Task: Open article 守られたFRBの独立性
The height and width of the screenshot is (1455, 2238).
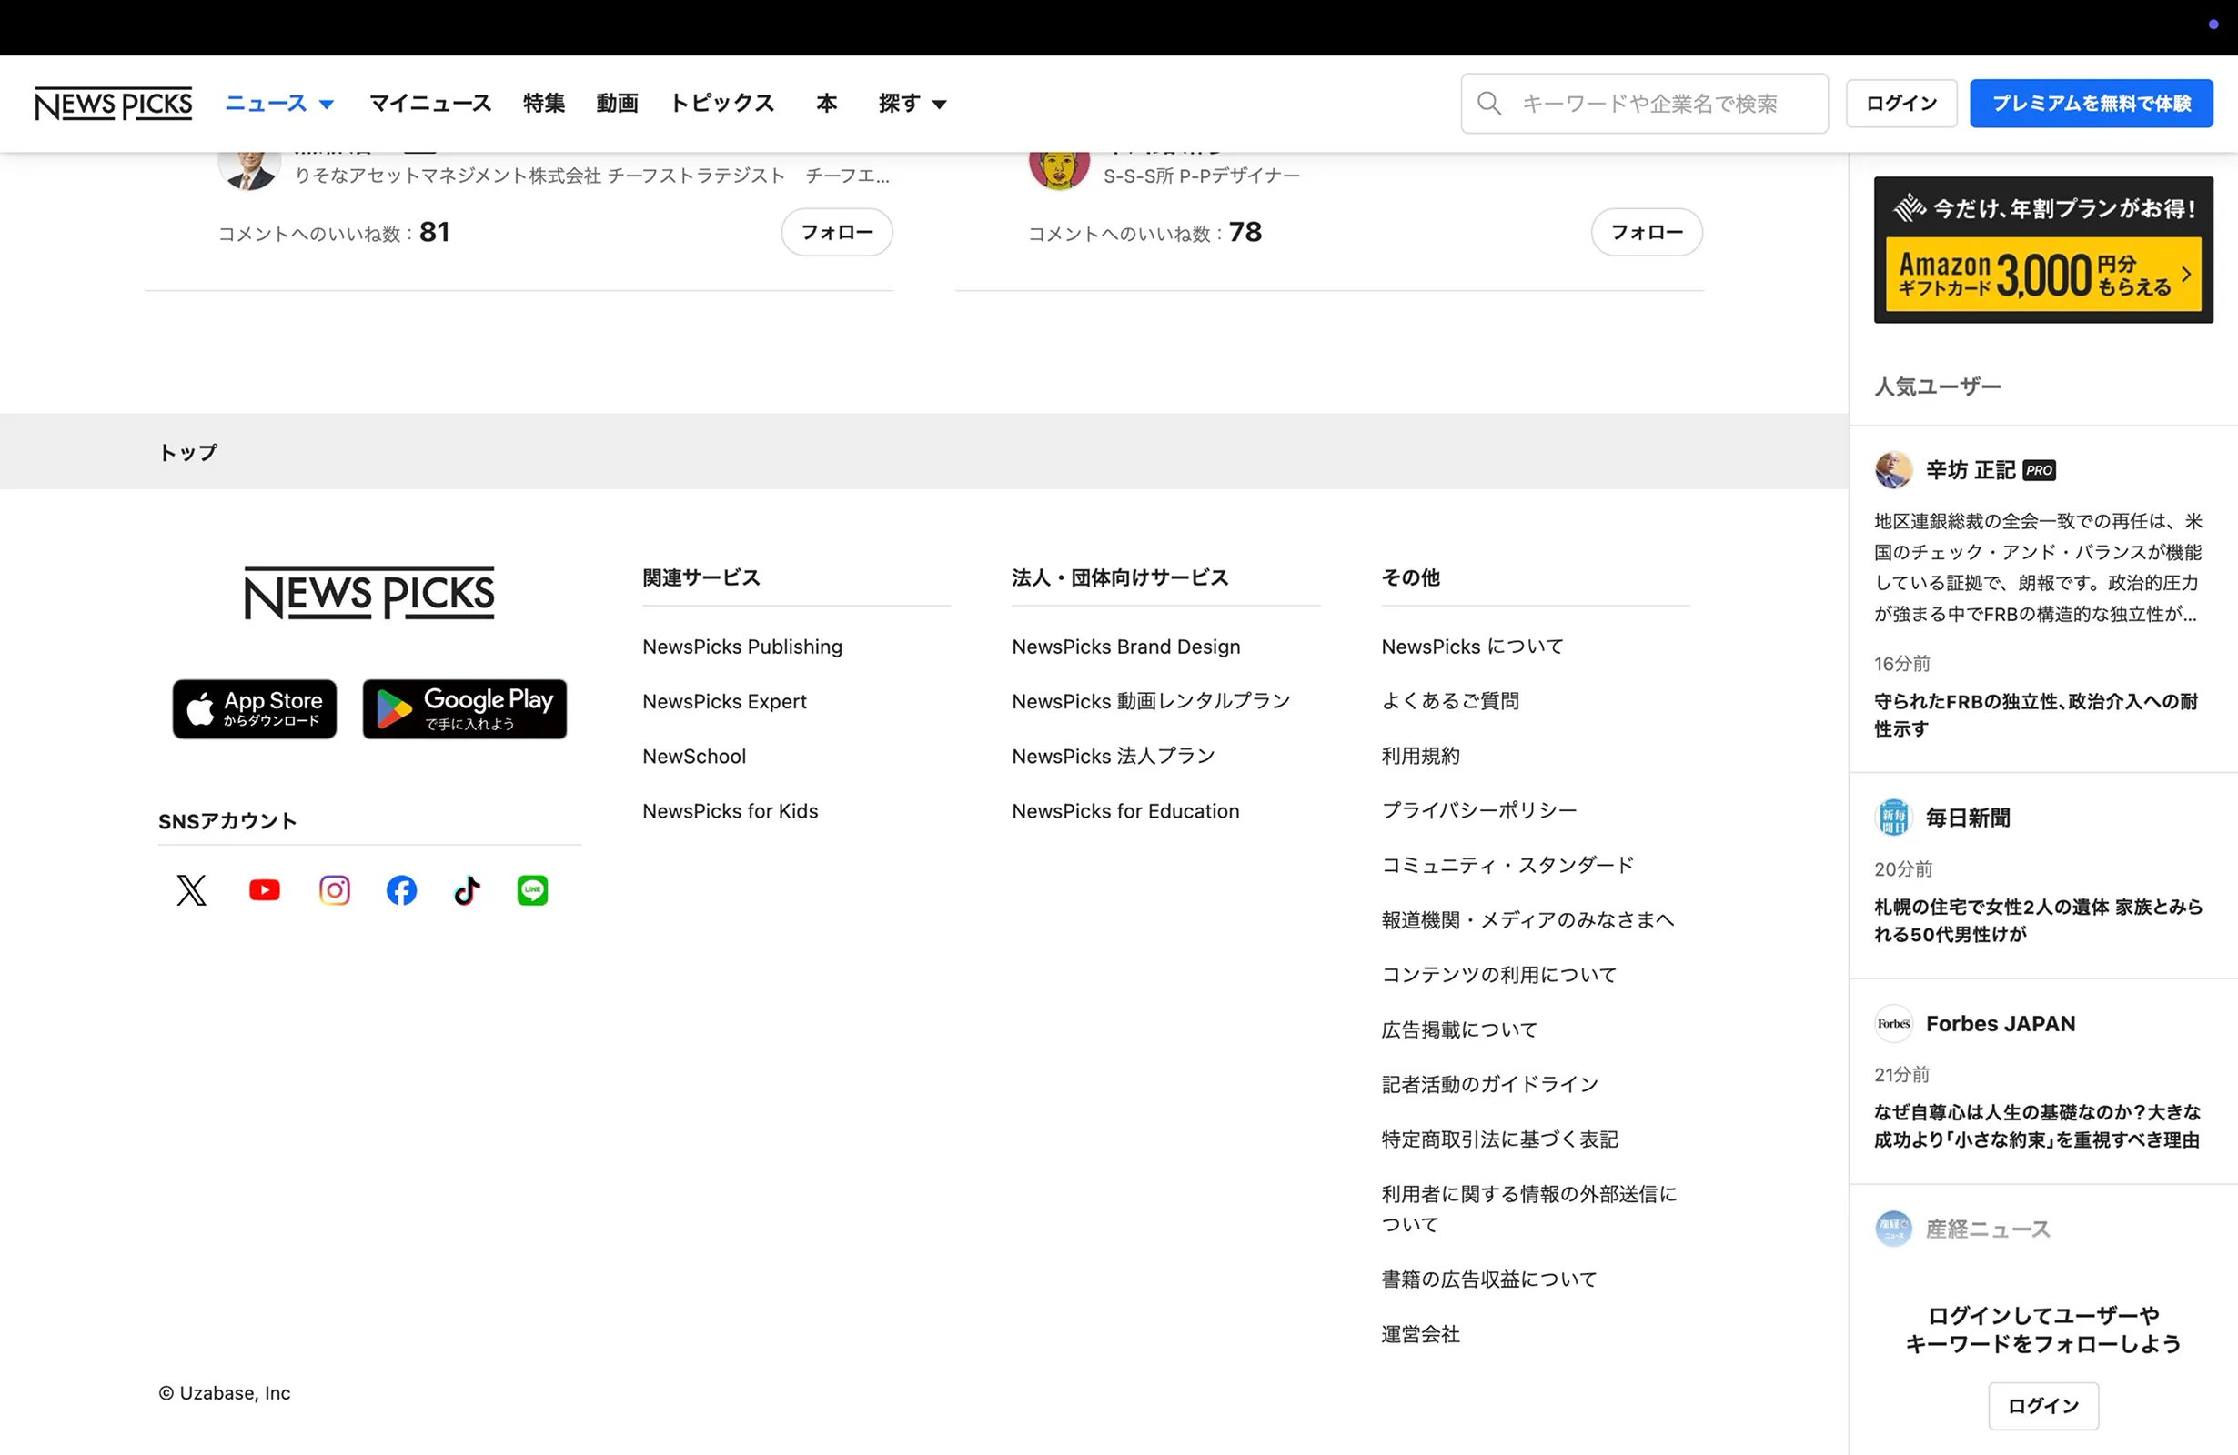Action: (x=2037, y=715)
